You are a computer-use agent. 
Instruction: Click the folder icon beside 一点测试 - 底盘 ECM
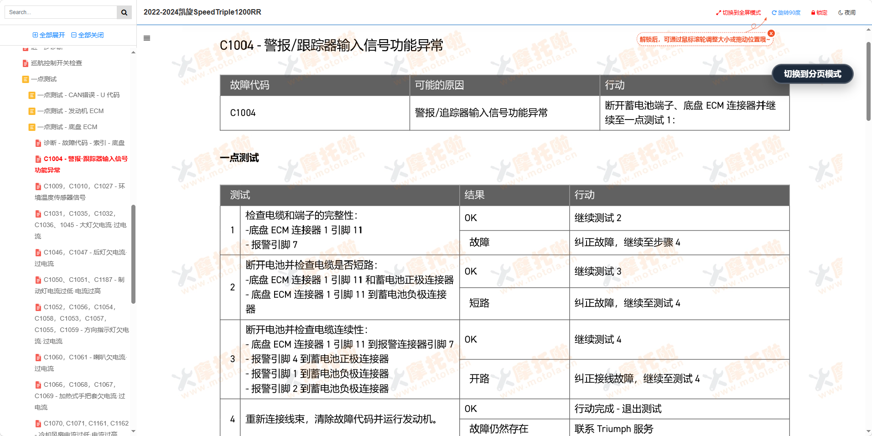(x=32, y=127)
